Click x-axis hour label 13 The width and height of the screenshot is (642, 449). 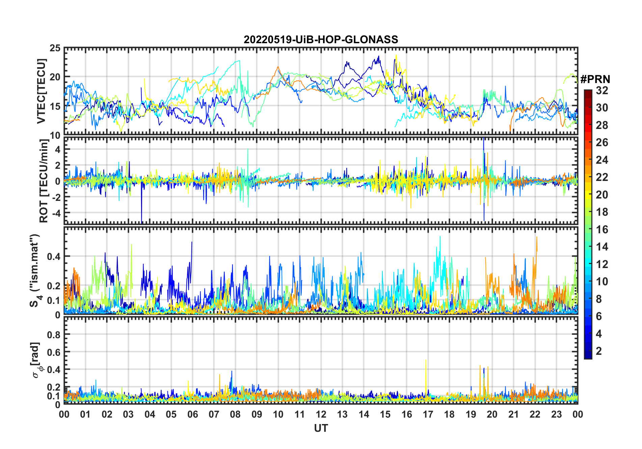[x=342, y=414]
